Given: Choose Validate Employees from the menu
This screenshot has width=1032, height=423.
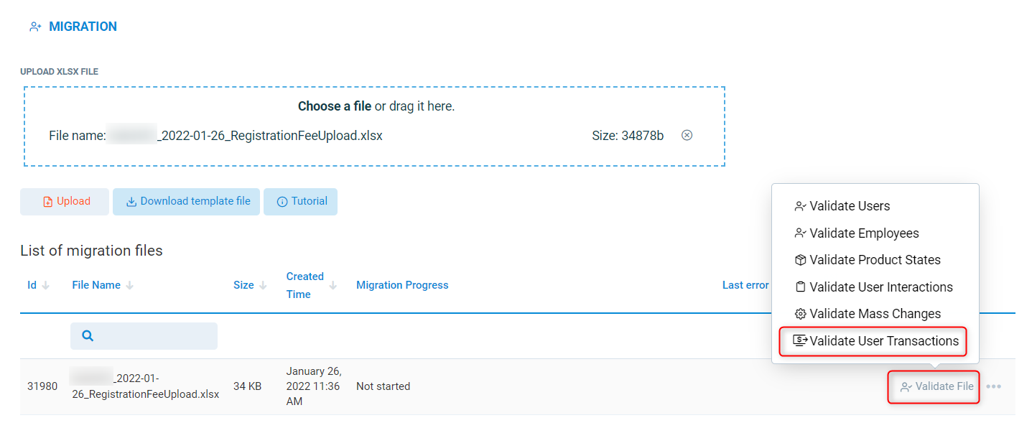Looking at the screenshot, I should [x=863, y=233].
